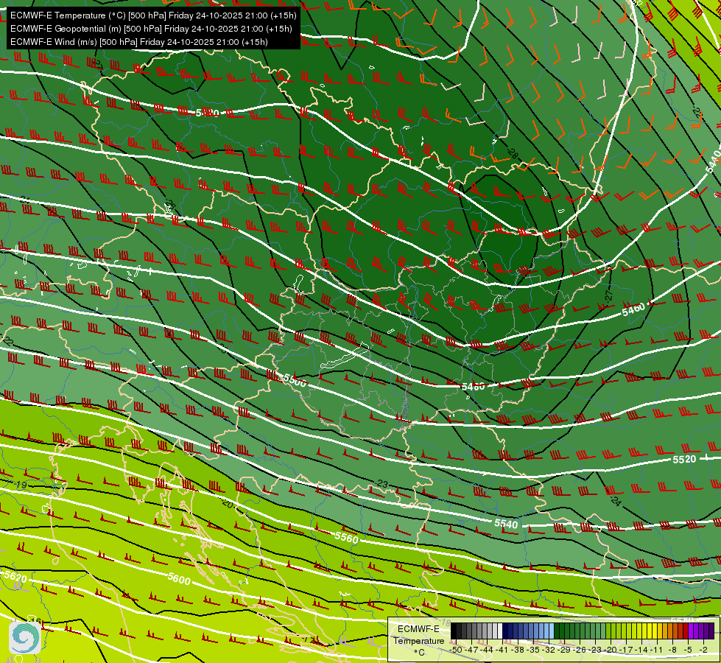Click the 5480 geopotential contour label

pyautogui.click(x=473, y=387)
